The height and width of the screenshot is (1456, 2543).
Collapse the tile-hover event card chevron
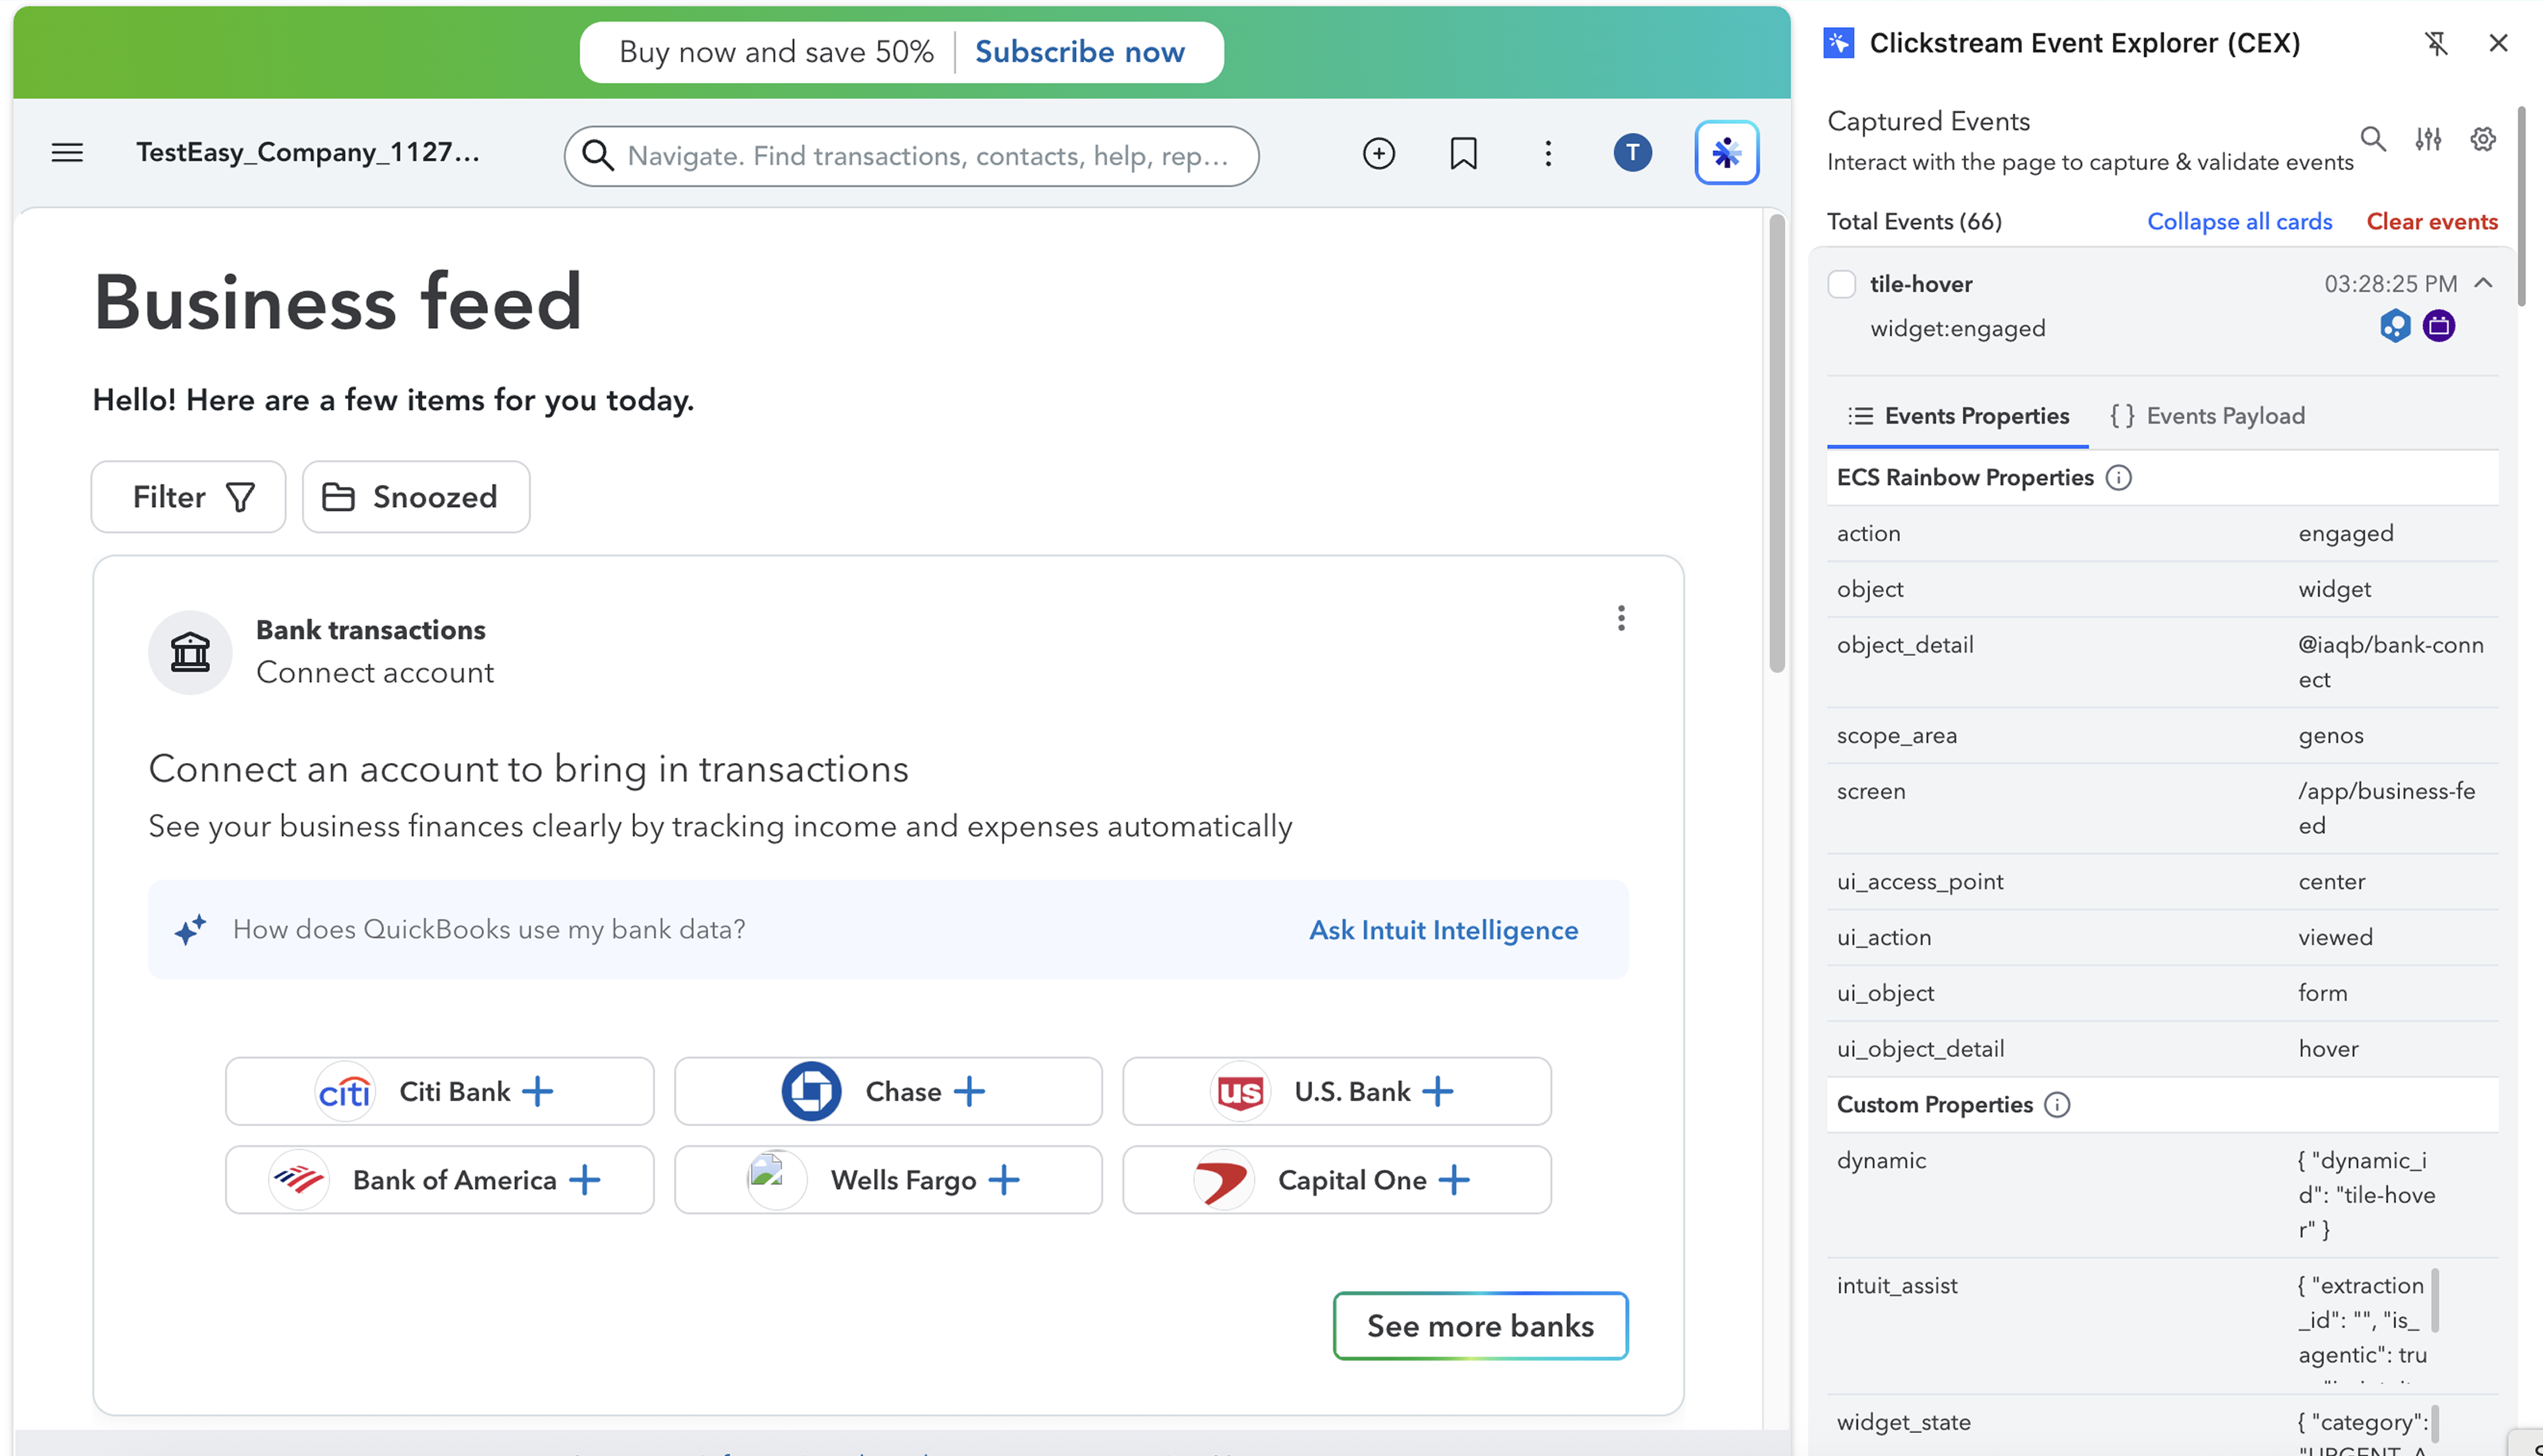point(2483,284)
